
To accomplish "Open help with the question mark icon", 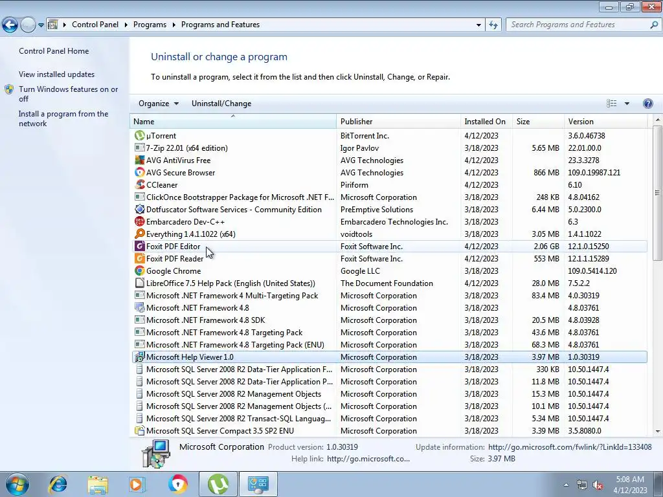I will pyautogui.click(x=647, y=104).
